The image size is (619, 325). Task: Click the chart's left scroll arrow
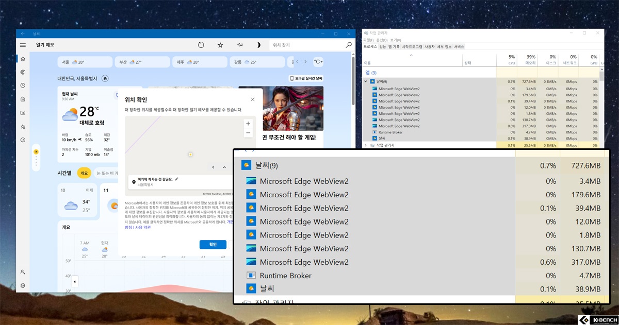click(75, 282)
